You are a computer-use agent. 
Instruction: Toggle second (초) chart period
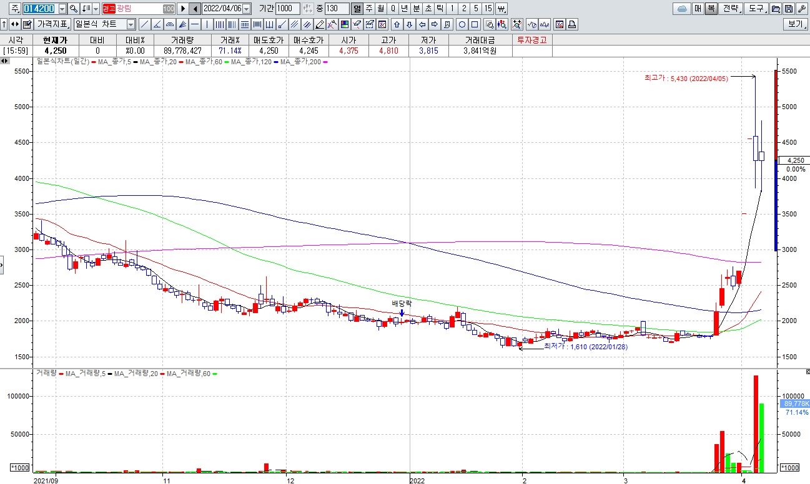pos(428,9)
